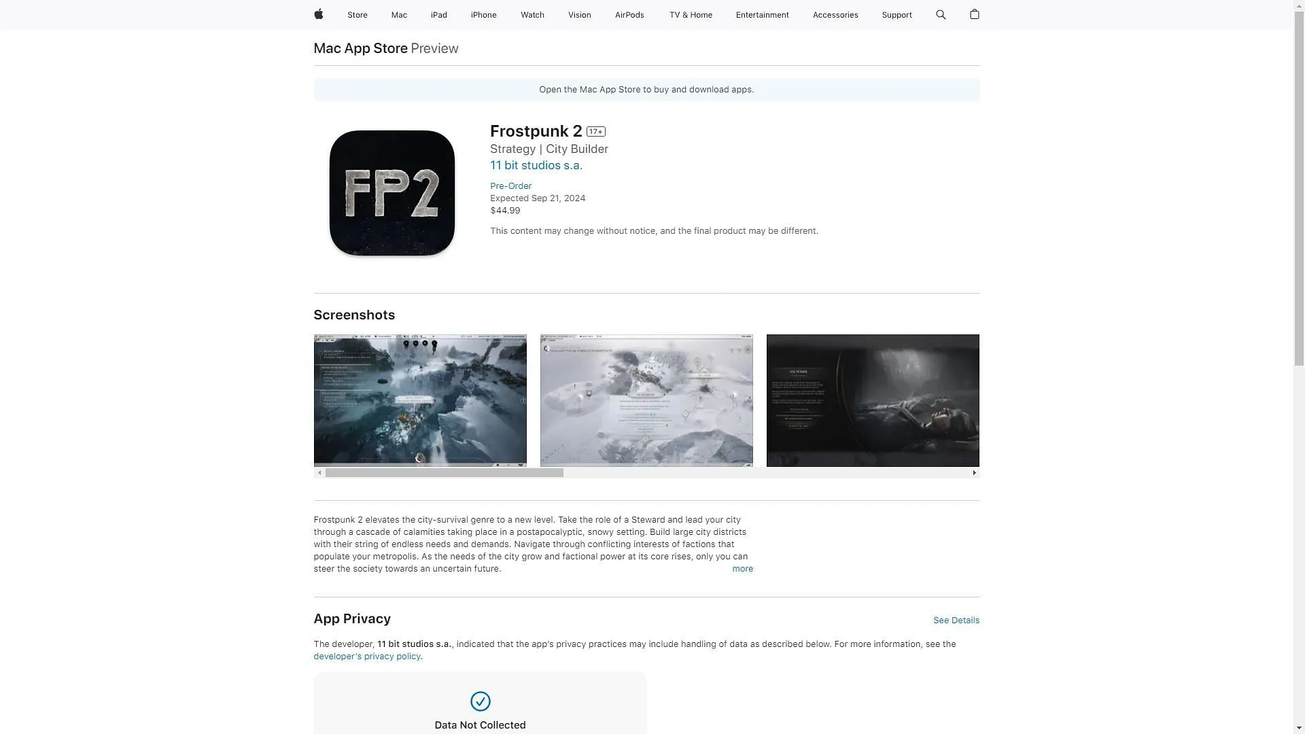Click the 11 bit studios s.a. developer link
Viewport: 1305px width, 734px height.
click(x=535, y=165)
